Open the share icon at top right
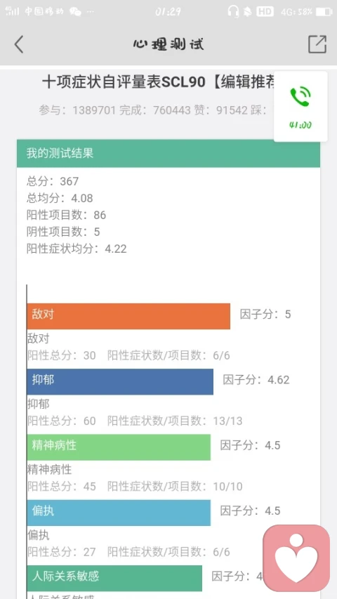The width and height of the screenshot is (337, 599). coord(317,44)
